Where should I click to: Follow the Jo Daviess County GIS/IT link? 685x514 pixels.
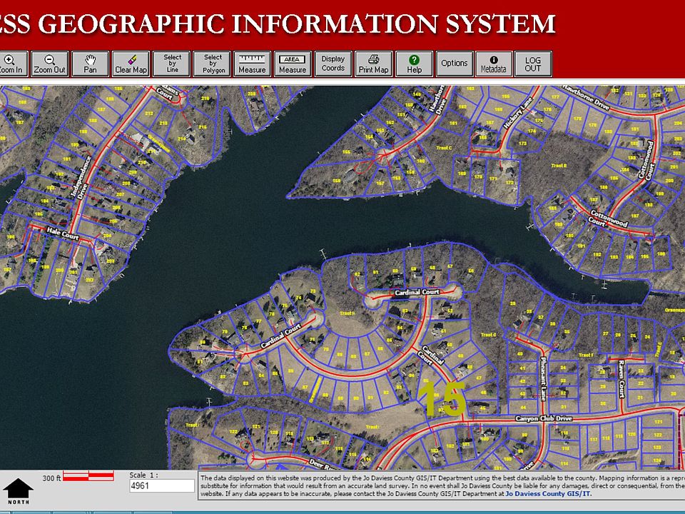point(548,493)
